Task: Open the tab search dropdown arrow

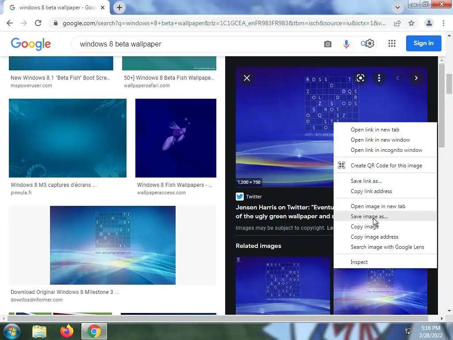Action: point(398,8)
